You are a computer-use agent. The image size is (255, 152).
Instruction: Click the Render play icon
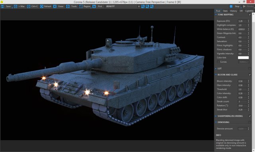(244, 6)
